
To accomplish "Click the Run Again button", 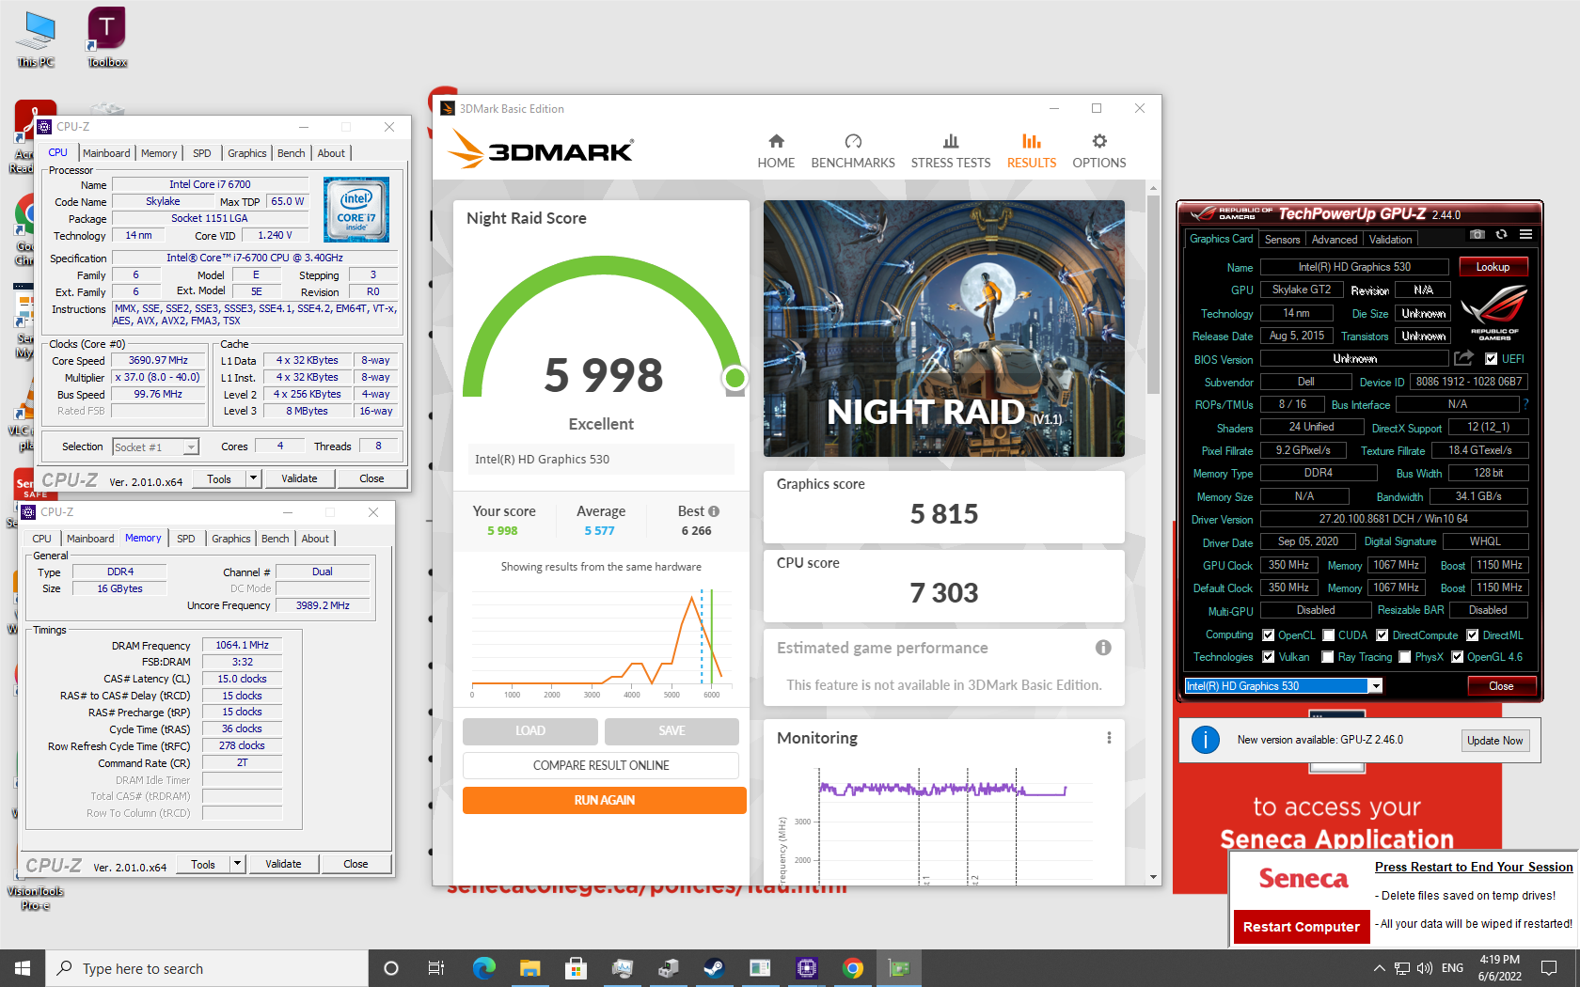I will pyautogui.click(x=605, y=800).
